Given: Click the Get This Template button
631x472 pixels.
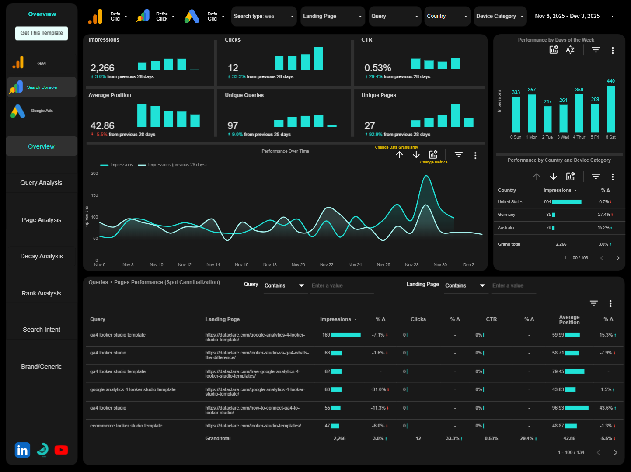Looking at the screenshot, I should (41, 33).
